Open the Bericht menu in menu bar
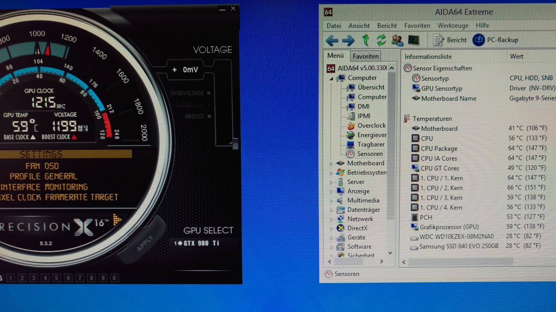The image size is (556, 312). point(387,26)
